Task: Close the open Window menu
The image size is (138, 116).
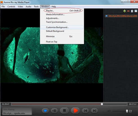Action: click(x=45, y=6)
